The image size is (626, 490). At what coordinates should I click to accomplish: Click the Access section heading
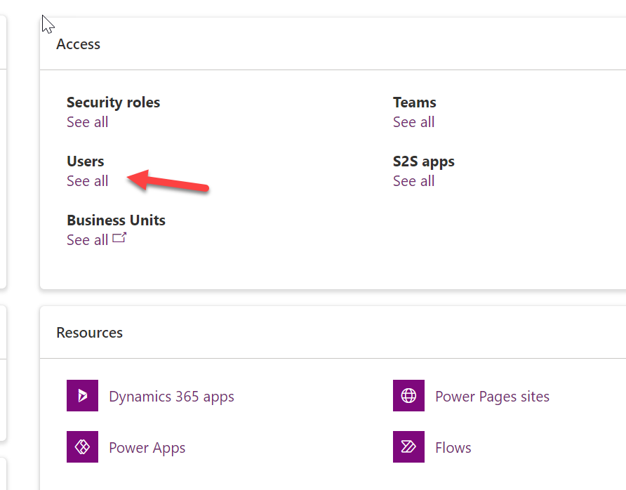pos(78,44)
